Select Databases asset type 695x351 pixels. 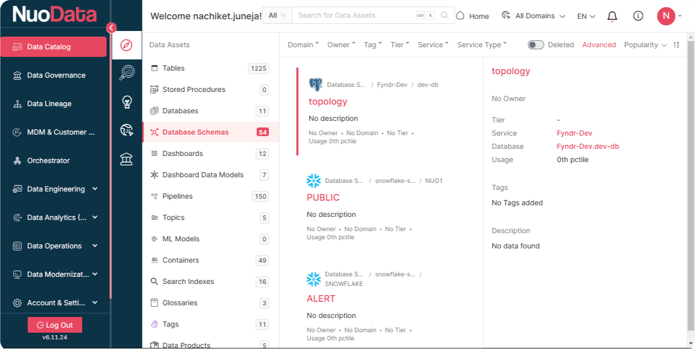211,111
